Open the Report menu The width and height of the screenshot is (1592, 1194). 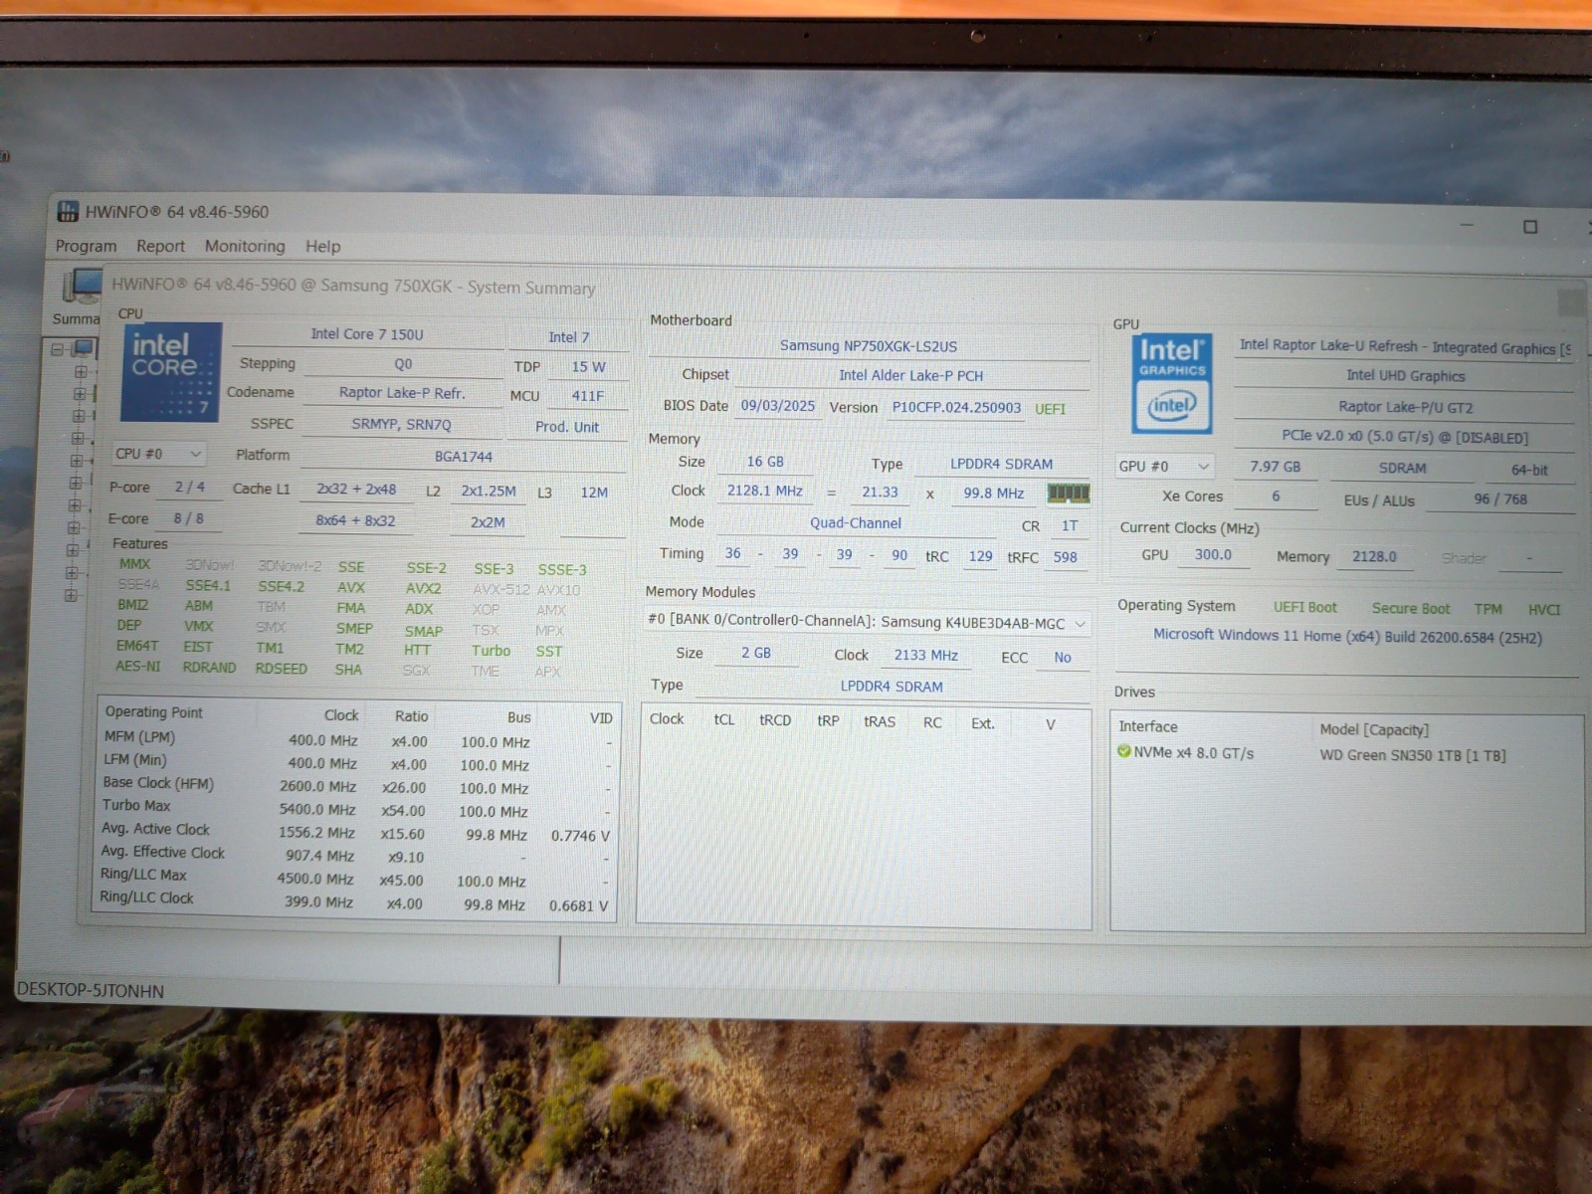click(160, 246)
